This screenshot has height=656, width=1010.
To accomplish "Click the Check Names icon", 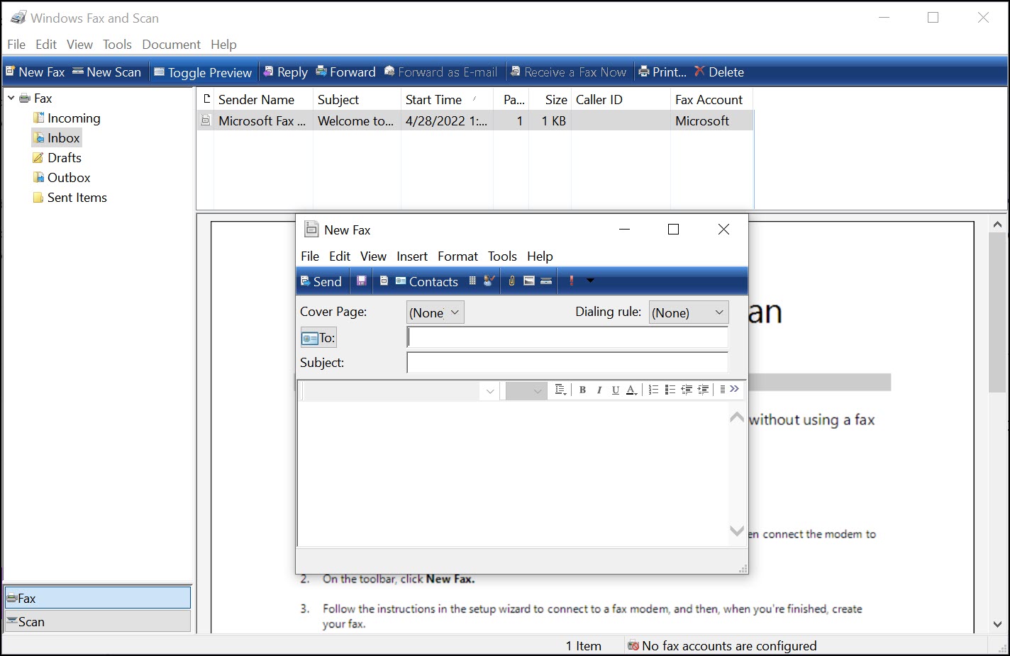I will pyautogui.click(x=489, y=281).
